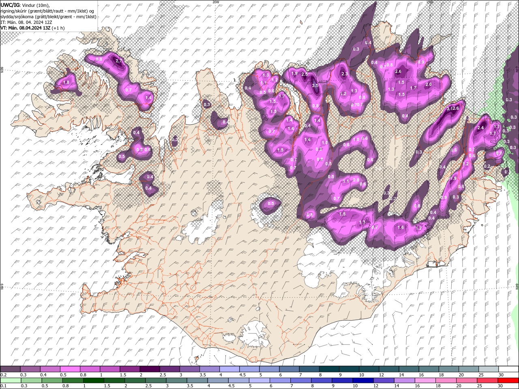Select lower legend light blue swatch above 5
Screen dimensions: 519x389
pos(259,380)
